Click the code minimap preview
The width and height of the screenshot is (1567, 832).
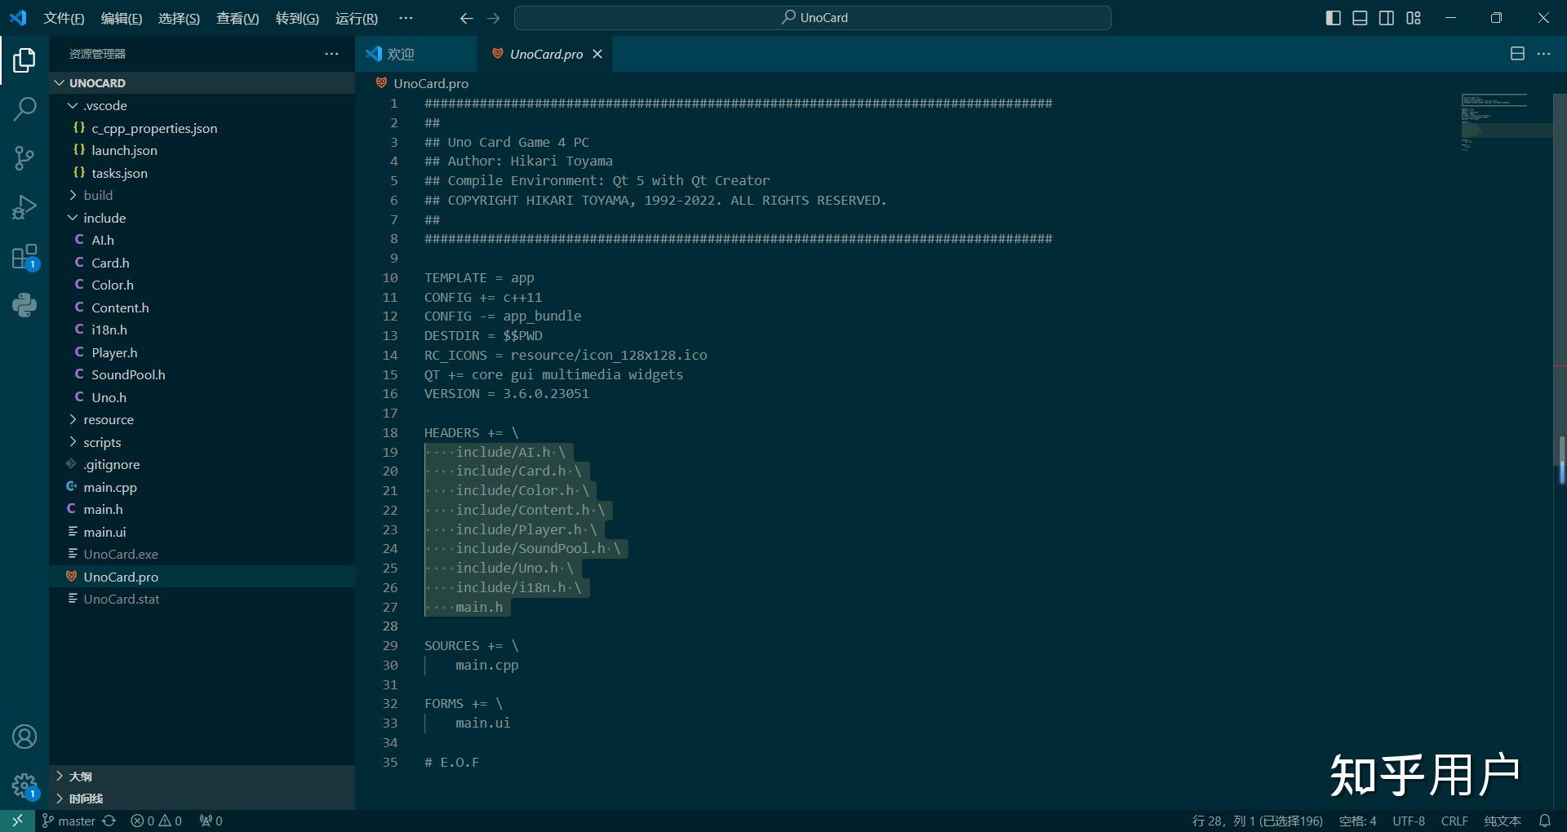coord(1507,122)
